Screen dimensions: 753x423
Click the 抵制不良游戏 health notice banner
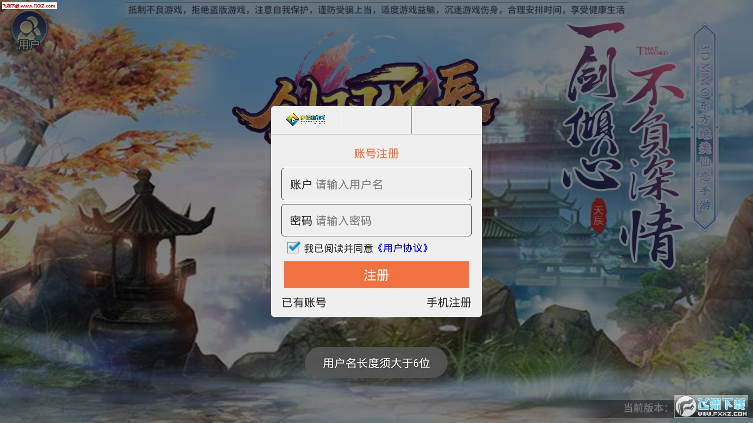(x=376, y=10)
